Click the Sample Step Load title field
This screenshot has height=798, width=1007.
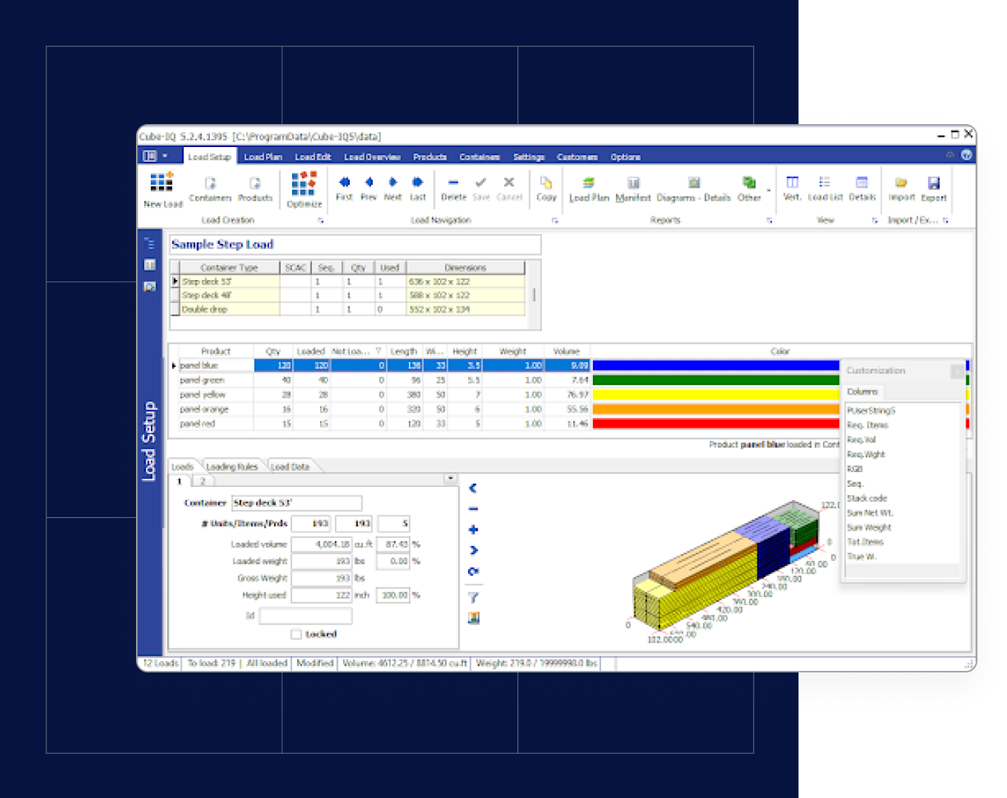[x=355, y=245]
